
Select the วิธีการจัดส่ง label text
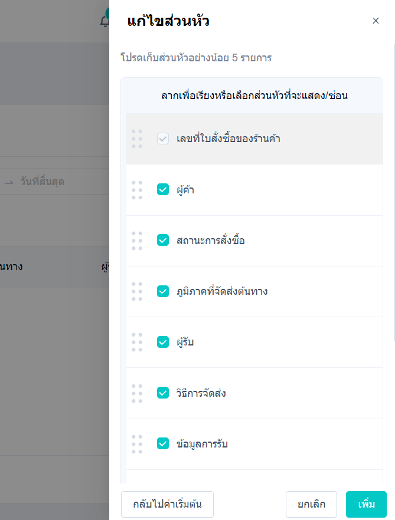(x=201, y=393)
